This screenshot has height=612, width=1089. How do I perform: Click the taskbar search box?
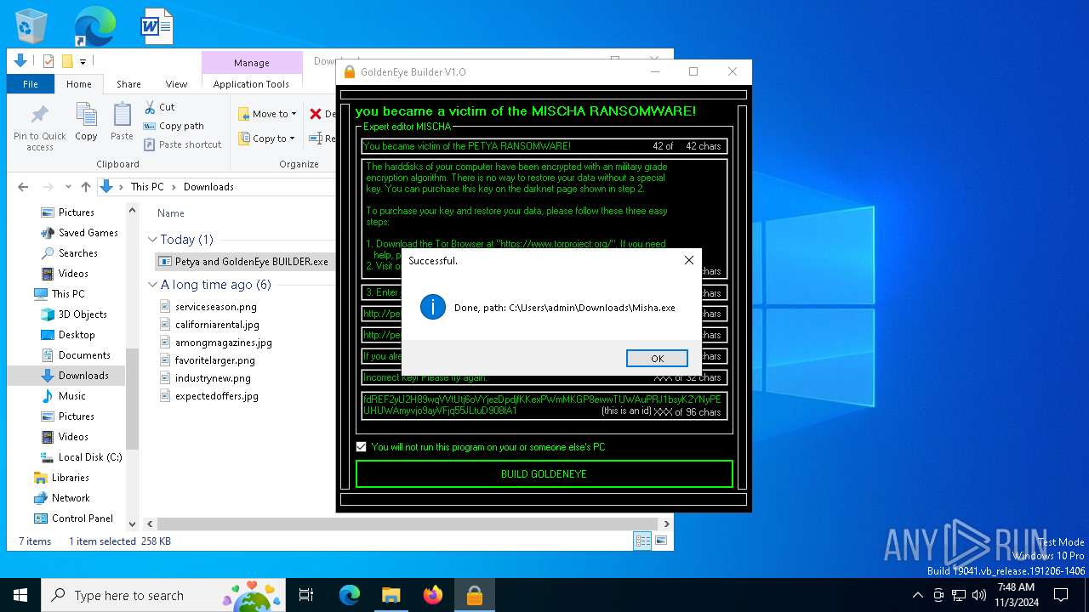click(164, 595)
